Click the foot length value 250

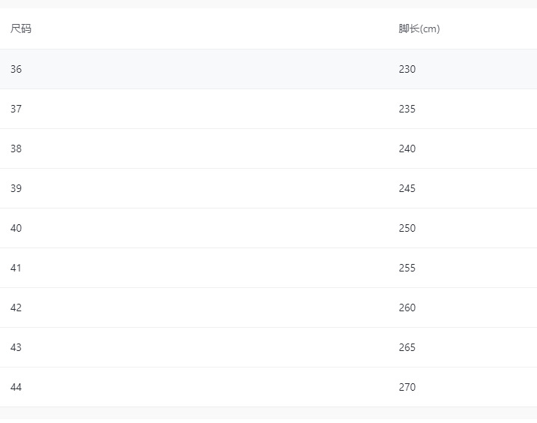point(407,228)
